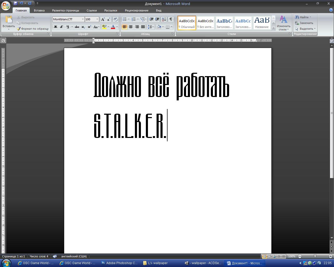Apply the Название title style
Viewport: 334px width, 267px height.
pos(262,23)
